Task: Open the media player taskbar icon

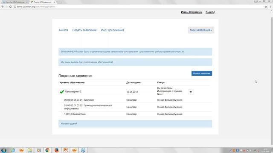Action: (39, 150)
